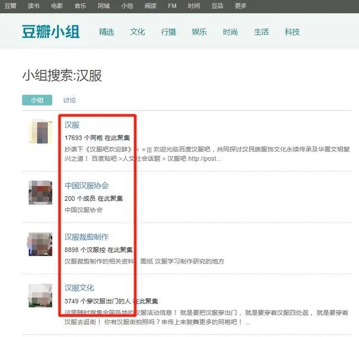Open the 中国汉服协会 group avatar thumbnail
This screenshot has width=359, height=337.
pyautogui.click(x=40, y=192)
